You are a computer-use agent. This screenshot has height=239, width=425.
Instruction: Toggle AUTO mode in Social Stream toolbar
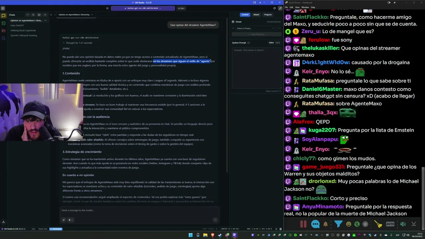click(390, 224)
